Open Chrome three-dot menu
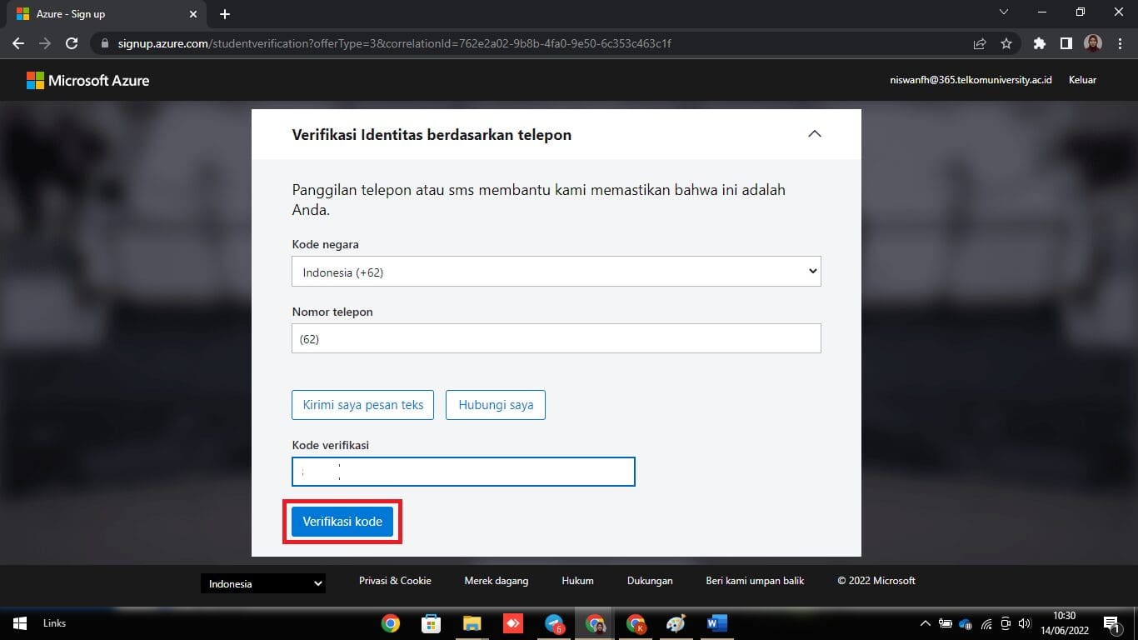The height and width of the screenshot is (640, 1138). tap(1120, 43)
